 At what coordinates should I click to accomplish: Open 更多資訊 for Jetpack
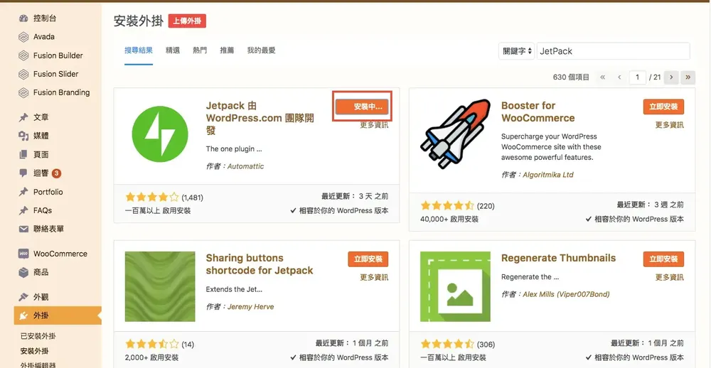pyautogui.click(x=374, y=125)
